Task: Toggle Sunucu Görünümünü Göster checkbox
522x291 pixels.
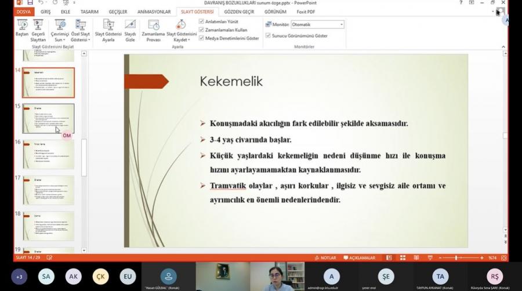Action: click(x=268, y=35)
